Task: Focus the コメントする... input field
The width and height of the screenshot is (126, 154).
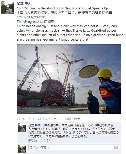Action: click(x=74, y=147)
